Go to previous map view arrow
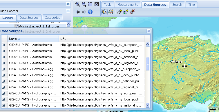The image size is (219, 112). [77, 12]
